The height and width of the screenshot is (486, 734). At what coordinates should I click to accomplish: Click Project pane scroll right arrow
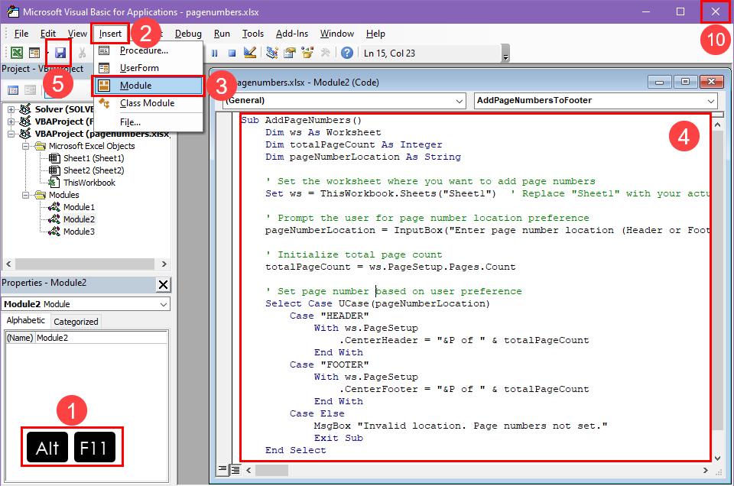click(164, 264)
